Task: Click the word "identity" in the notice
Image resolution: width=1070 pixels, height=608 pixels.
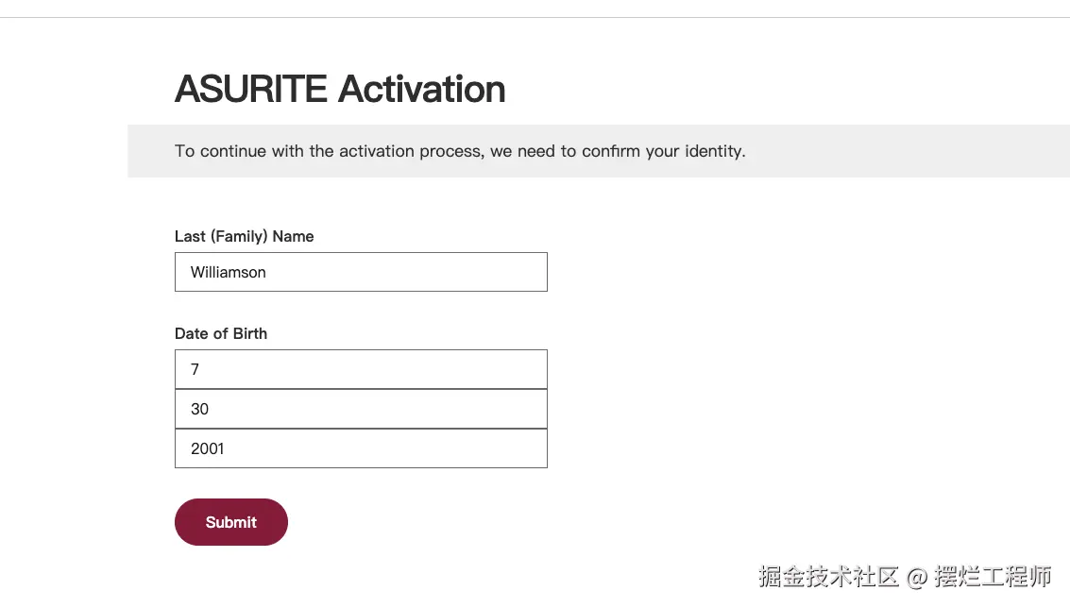Action: 714,151
